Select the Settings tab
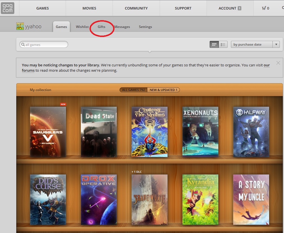This screenshot has height=233, width=284. click(x=145, y=27)
